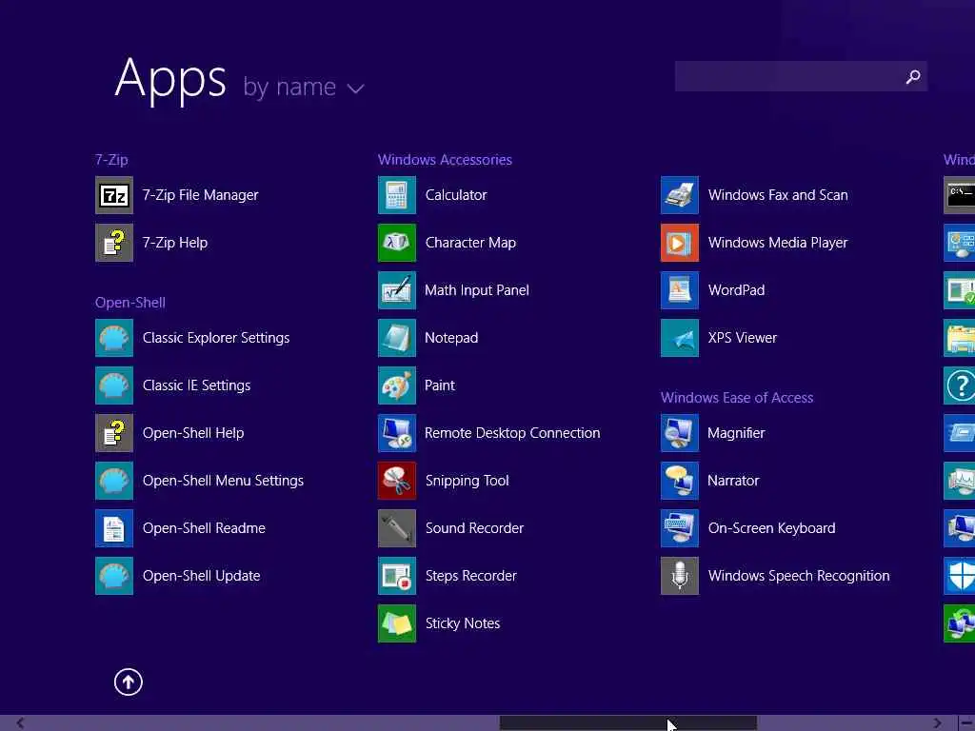Click the 'On-Screen Keyboard' label
Viewport: 975px width, 731px height.
pyautogui.click(x=771, y=528)
